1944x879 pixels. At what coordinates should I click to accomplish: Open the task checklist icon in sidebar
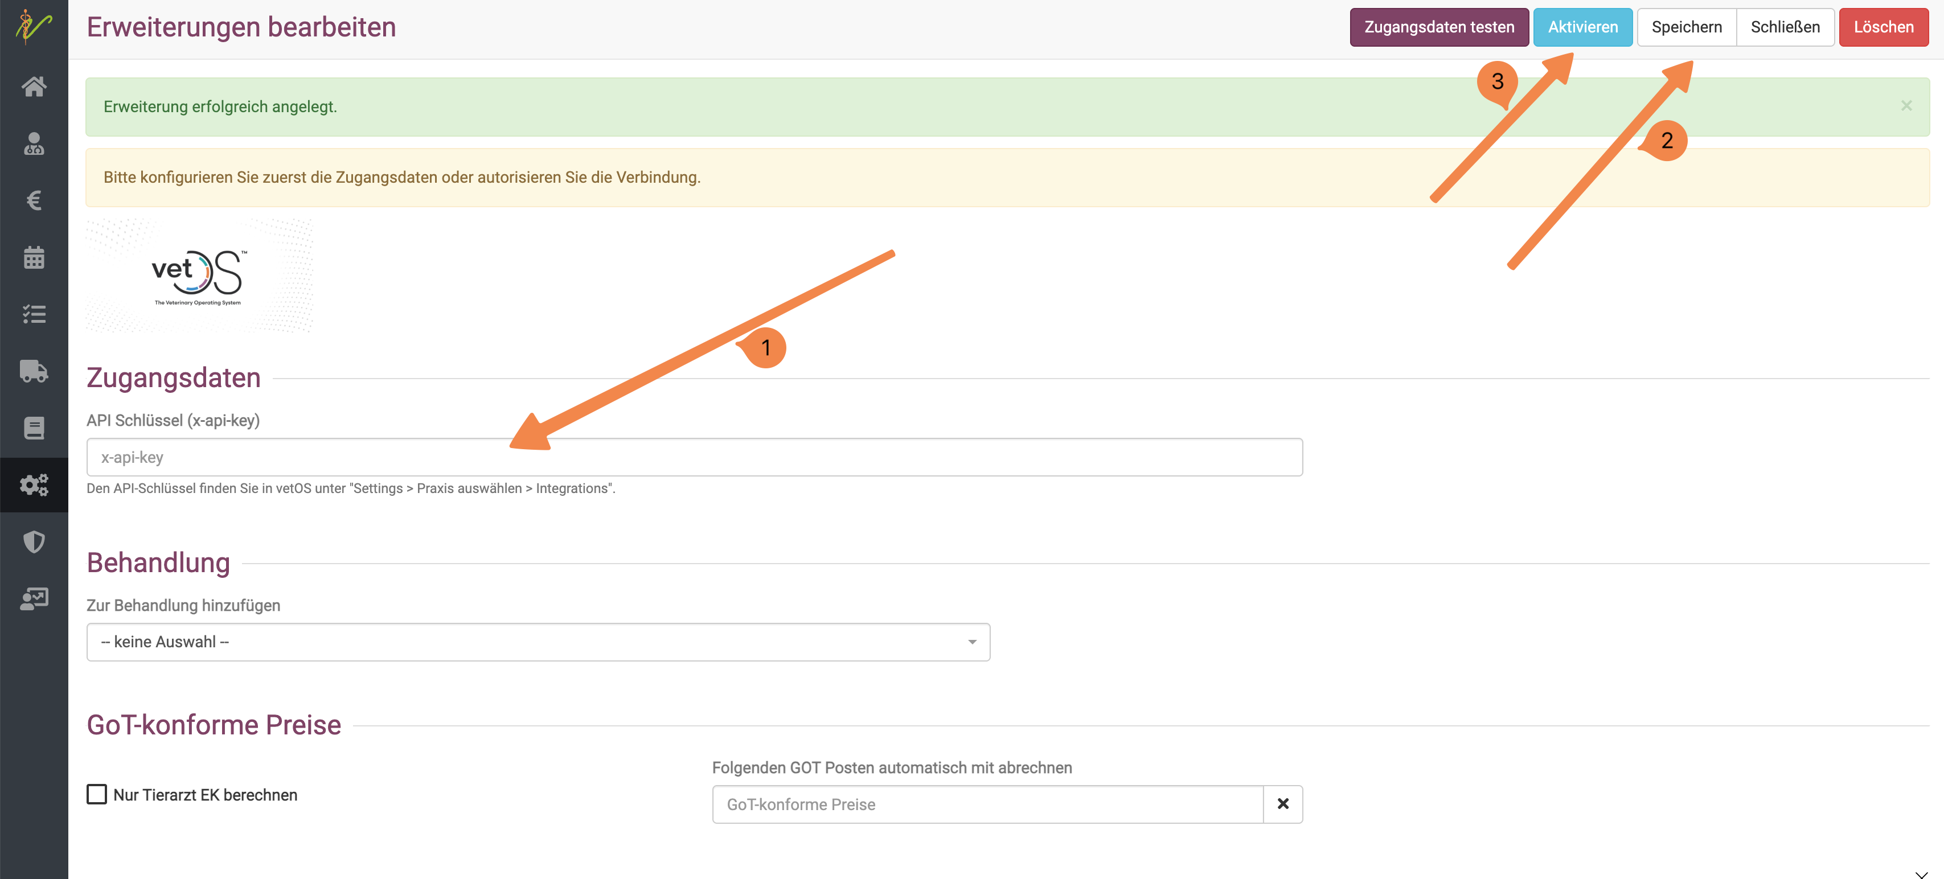[34, 314]
